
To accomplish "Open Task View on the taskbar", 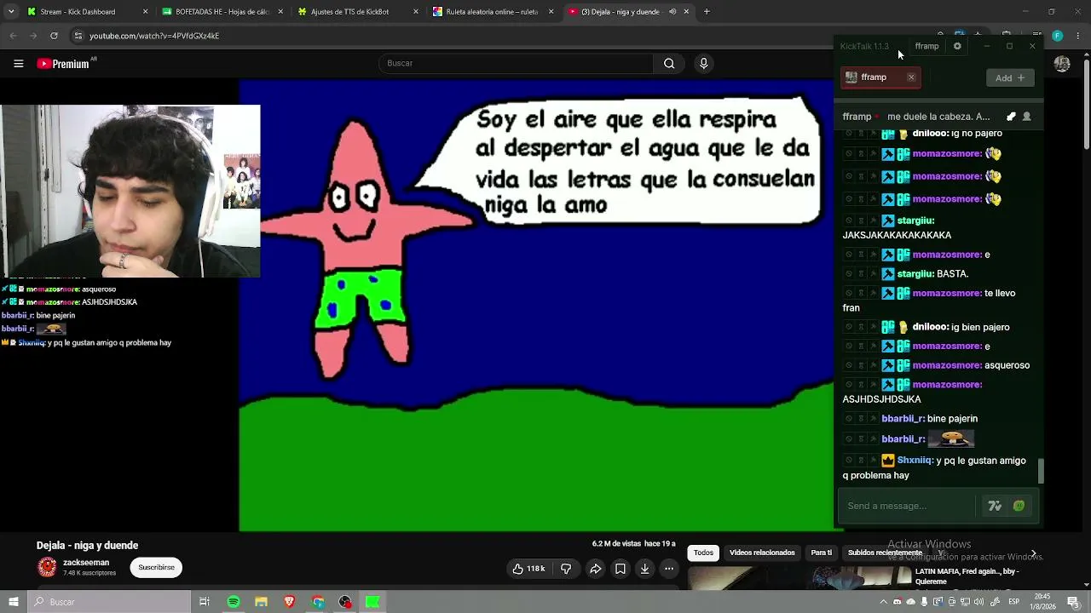I will [x=205, y=602].
